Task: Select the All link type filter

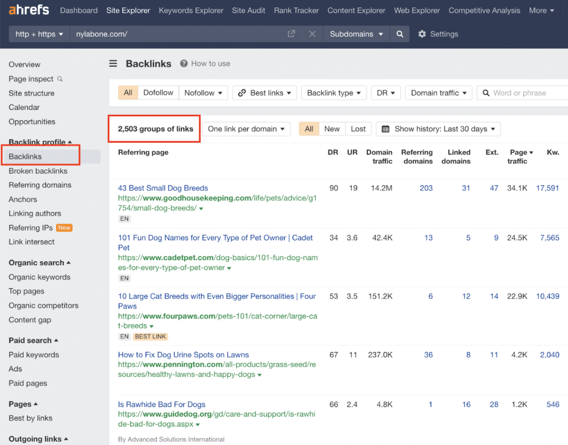Action: click(128, 93)
